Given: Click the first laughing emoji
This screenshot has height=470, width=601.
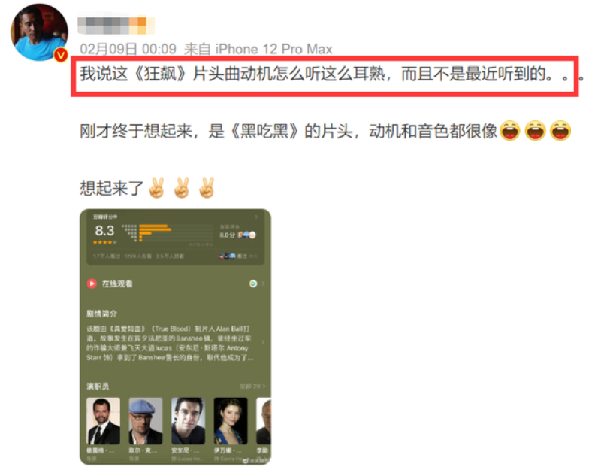Looking at the screenshot, I should [510, 131].
